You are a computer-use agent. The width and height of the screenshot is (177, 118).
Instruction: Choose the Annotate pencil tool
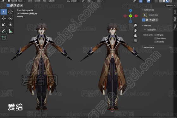[x=4, y=31]
